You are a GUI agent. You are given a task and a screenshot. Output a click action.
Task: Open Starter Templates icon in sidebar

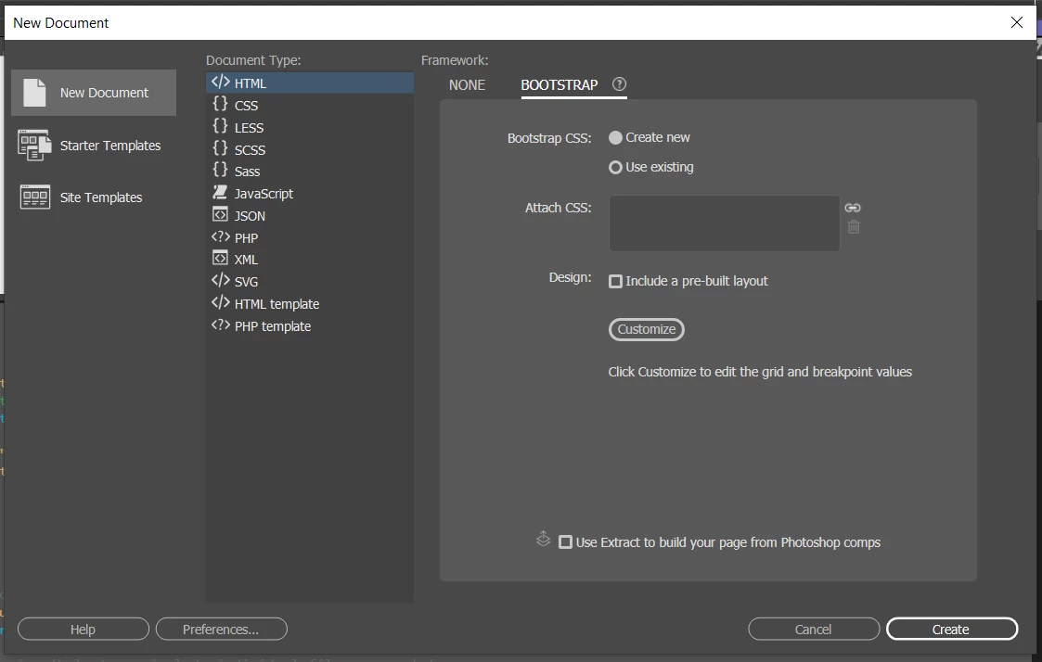[x=34, y=145]
